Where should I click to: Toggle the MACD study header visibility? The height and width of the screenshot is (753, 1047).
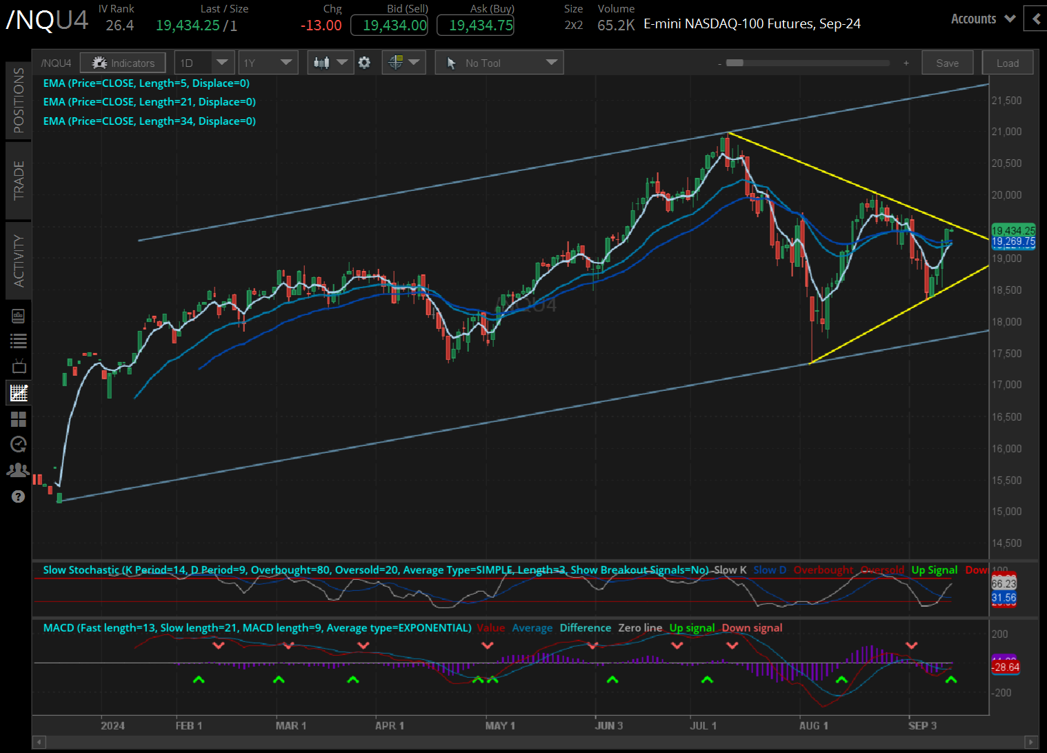[256, 627]
